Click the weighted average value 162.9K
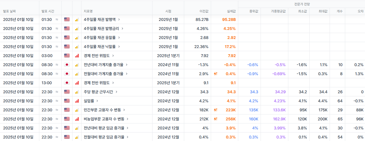 (279, 119)
